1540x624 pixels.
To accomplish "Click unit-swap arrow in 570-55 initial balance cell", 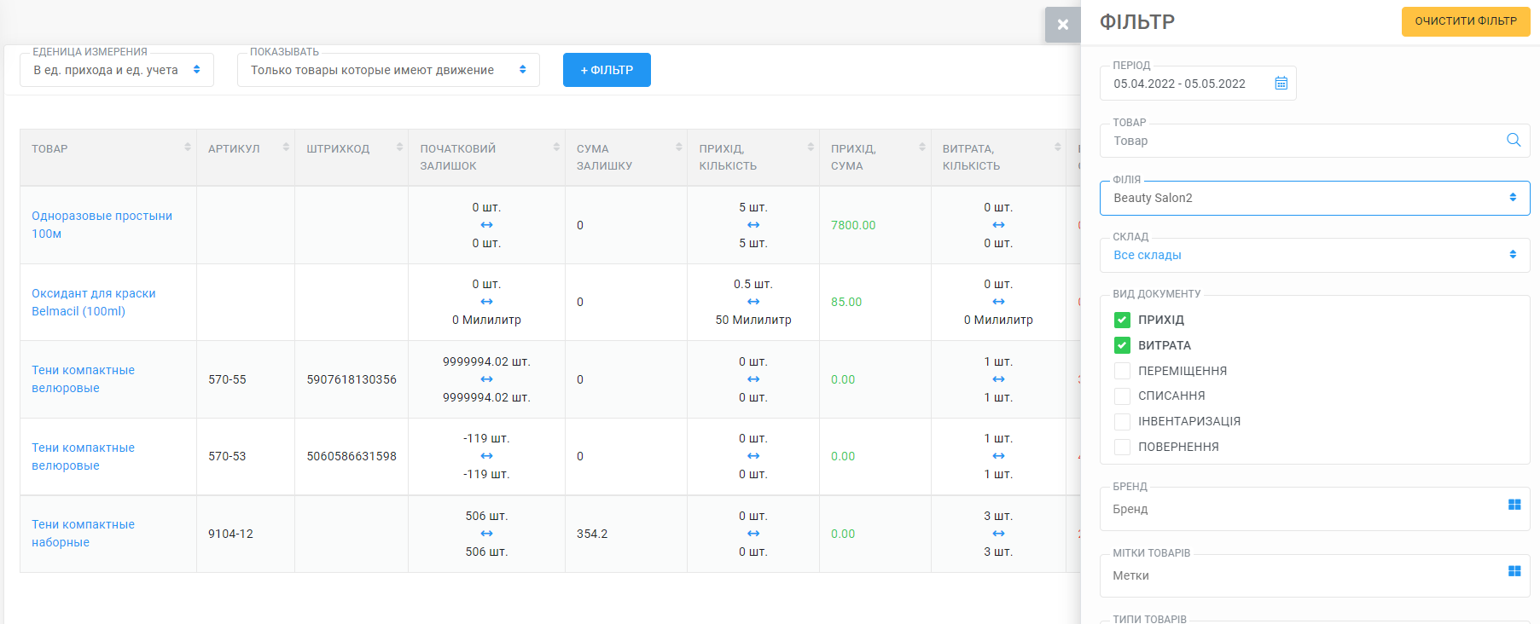I will tap(486, 379).
